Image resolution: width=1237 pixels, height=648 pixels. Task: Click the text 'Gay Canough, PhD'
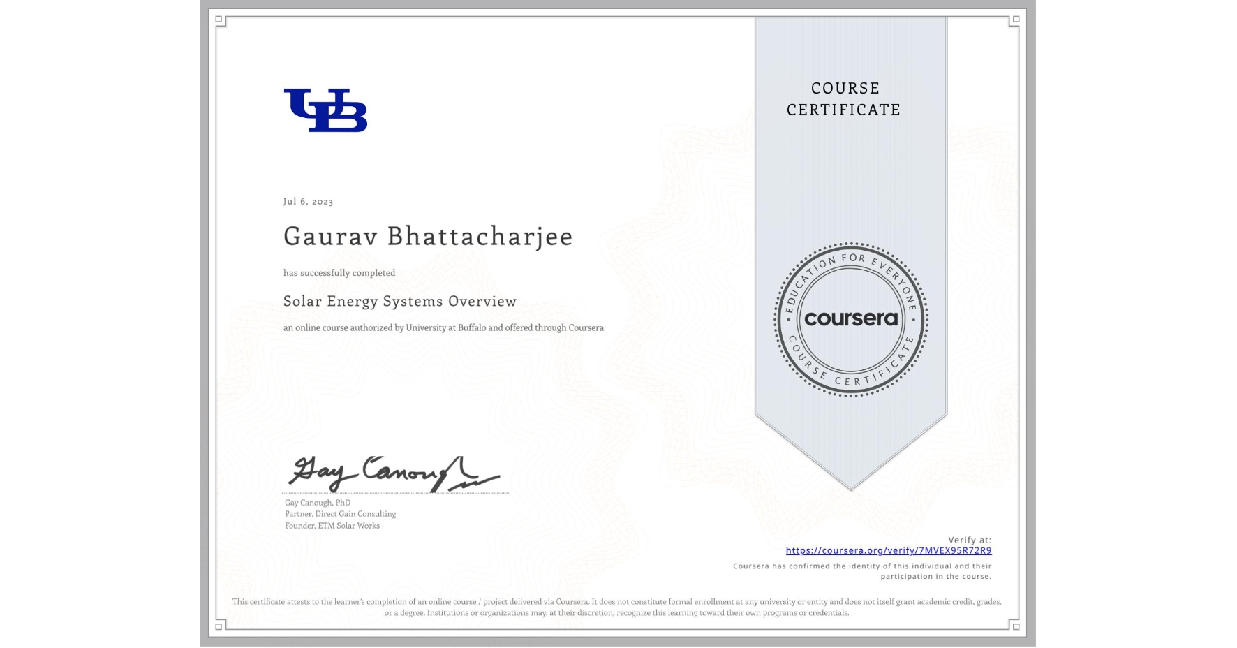point(318,503)
